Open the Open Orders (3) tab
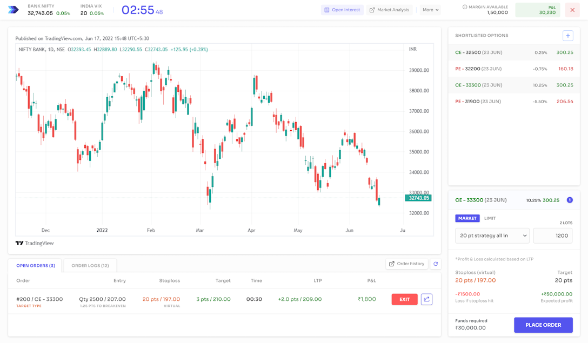 point(36,265)
